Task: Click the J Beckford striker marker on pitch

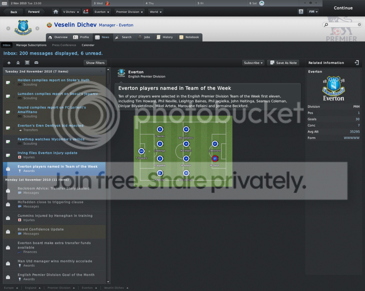Action: pyautogui.click(x=215, y=144)
